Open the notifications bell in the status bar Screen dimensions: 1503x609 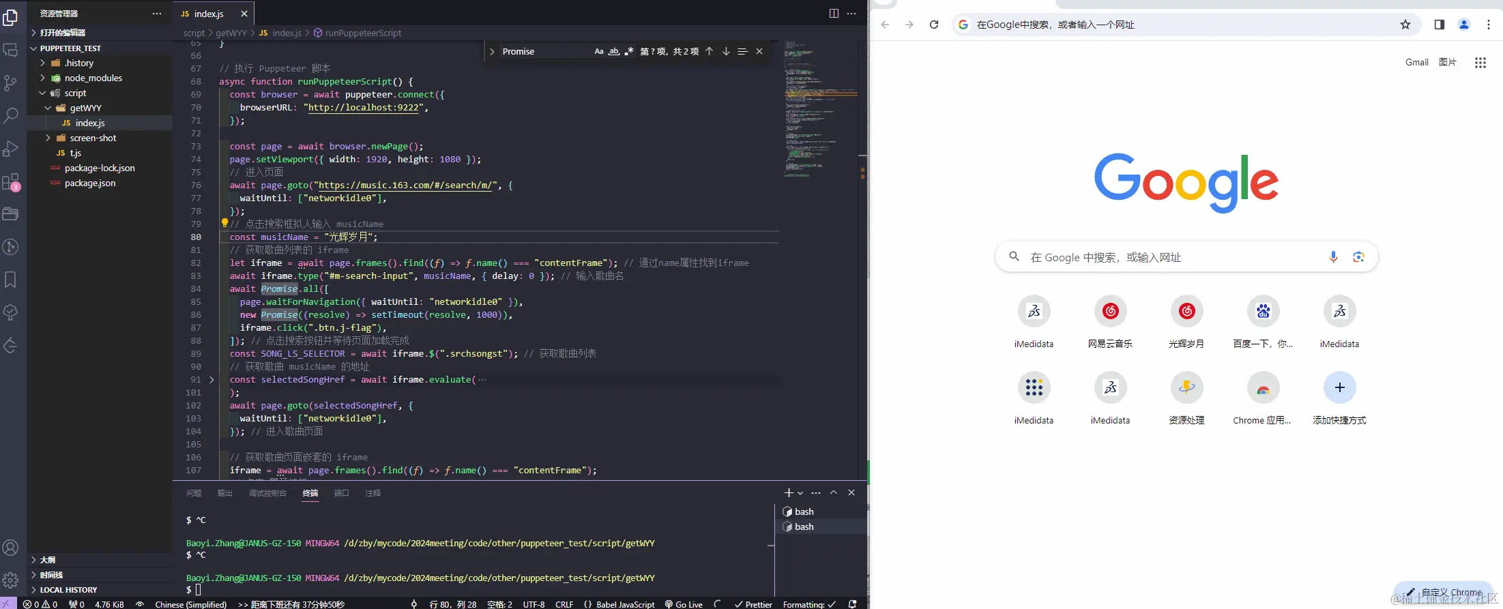(x=852, y=604)
